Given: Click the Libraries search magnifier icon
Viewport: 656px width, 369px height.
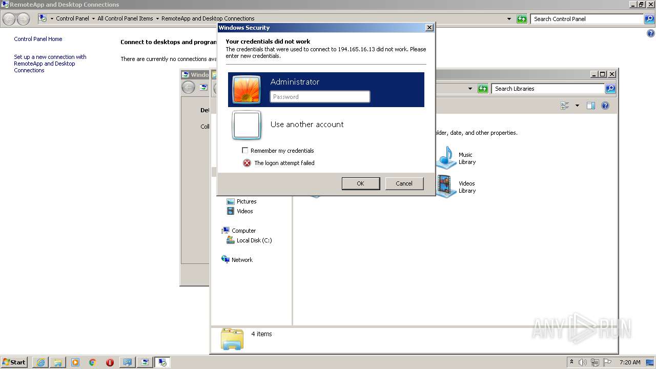Looking at the screenshot, I should click(610, 89).
